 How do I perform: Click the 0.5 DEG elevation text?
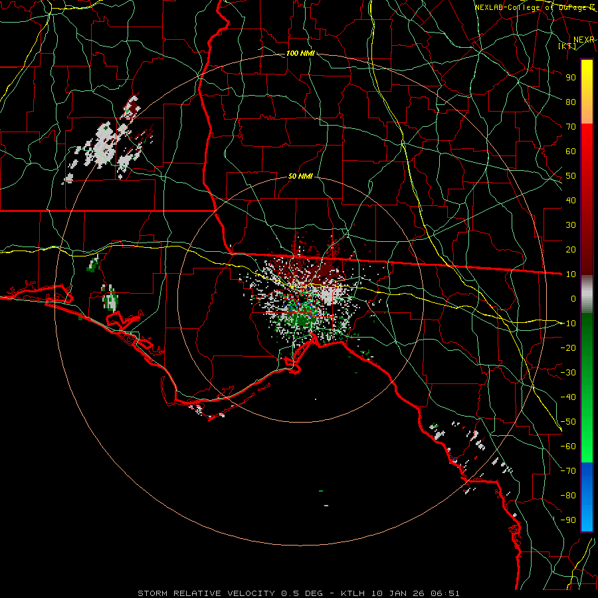(302, 593)
